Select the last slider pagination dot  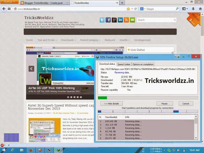point(81,97)
